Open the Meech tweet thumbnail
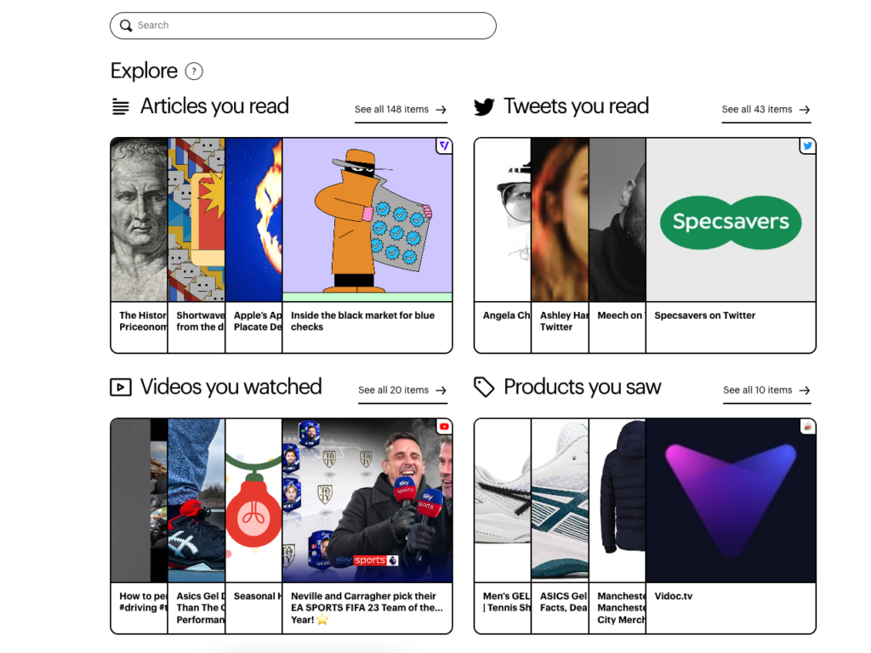The image size is (871, 653). (x=618, y=220)
